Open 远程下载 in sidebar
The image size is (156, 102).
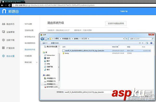point(10,40)
